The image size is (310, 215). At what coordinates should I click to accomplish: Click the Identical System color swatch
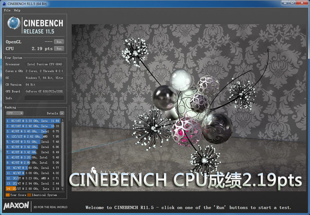click(29, 195)
